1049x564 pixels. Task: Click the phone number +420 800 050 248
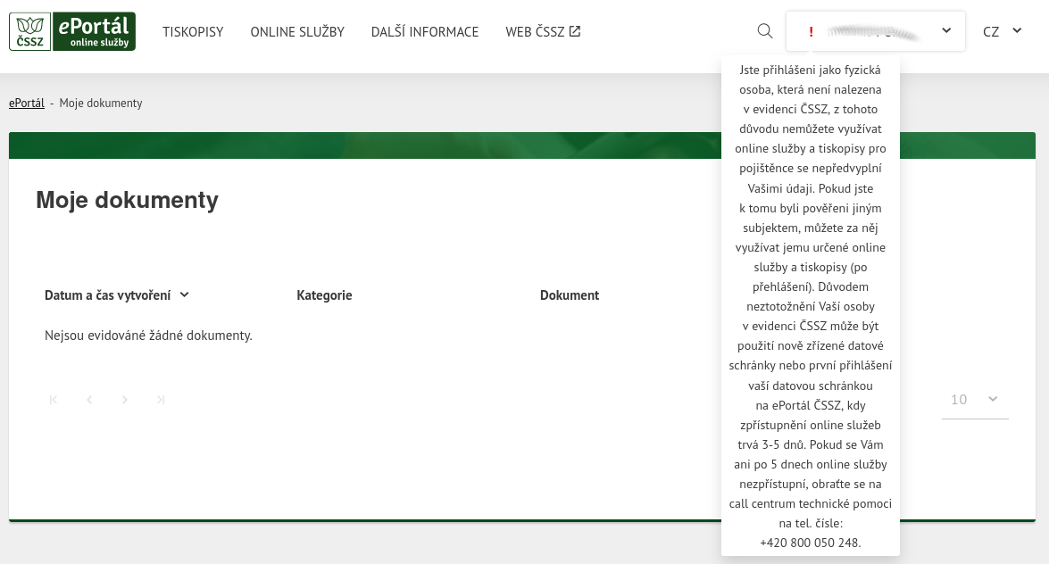[810, 543]
